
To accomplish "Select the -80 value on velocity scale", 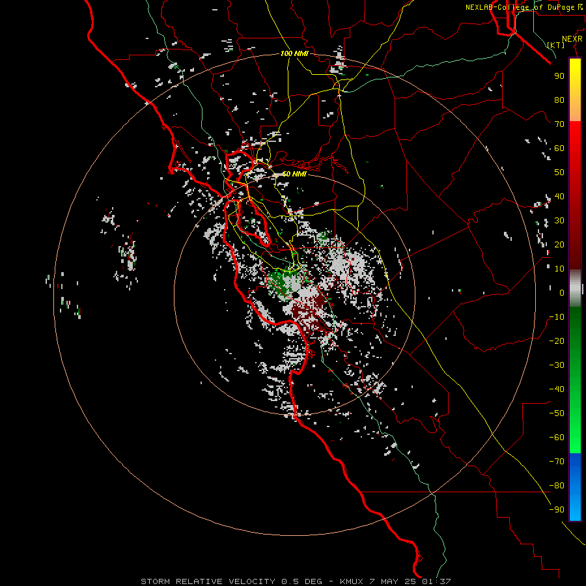I will [x=557, y=486].
